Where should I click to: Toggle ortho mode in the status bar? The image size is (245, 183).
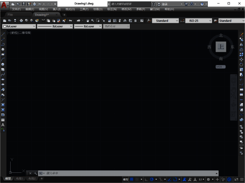(146, 179)
